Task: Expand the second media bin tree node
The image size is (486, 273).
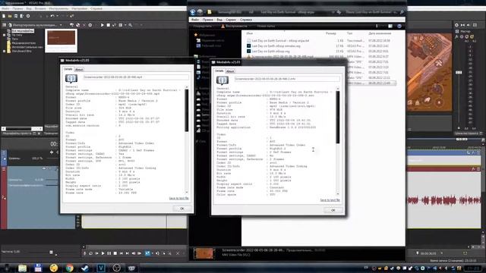Action: tap(5, 35)
